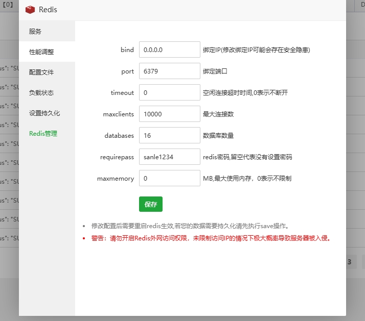Save settings with the green 保存 button
This screenshot has width=365, height=321.
click(x=151, y=204)
